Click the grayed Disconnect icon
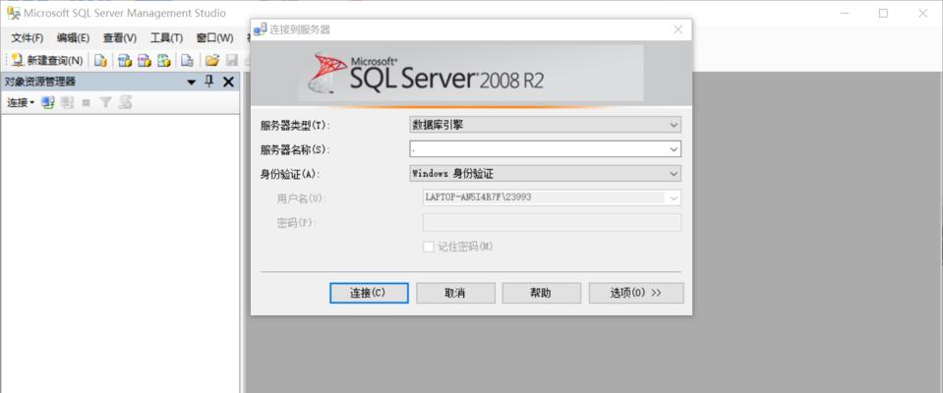This screenshot has width=943, height=393. [67, 103]
